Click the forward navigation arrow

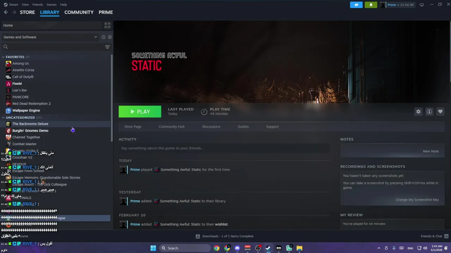pos(14,12)
